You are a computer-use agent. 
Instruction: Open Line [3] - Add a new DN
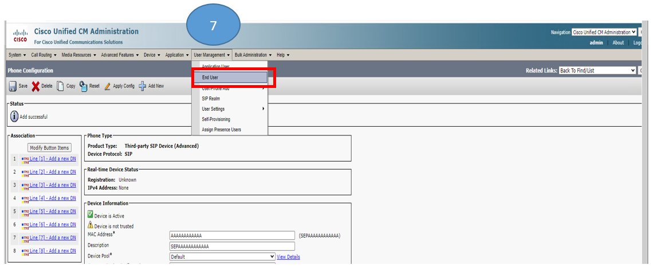[x=53, y=185]
